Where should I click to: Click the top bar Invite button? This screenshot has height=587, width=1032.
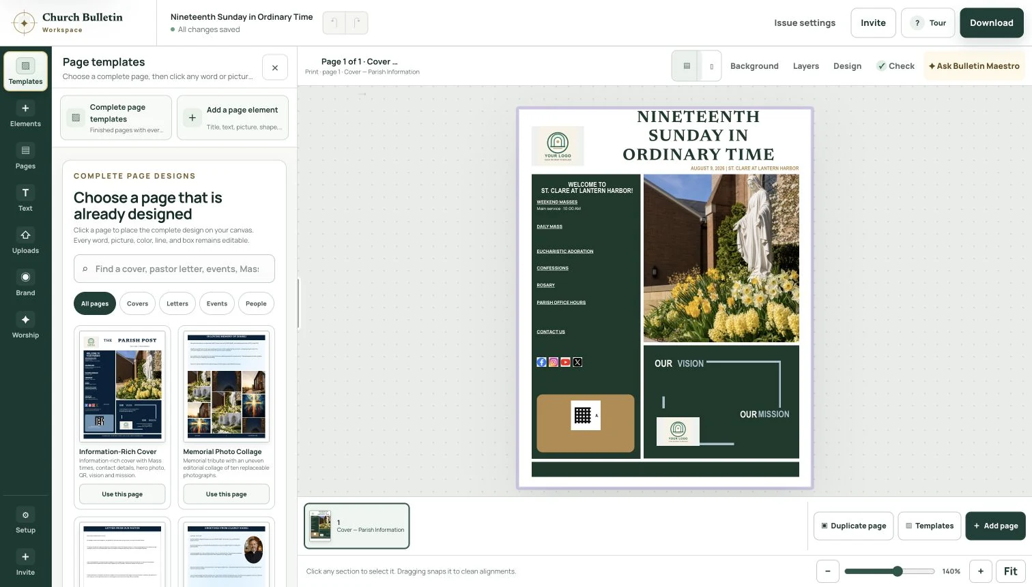[873, 22]
